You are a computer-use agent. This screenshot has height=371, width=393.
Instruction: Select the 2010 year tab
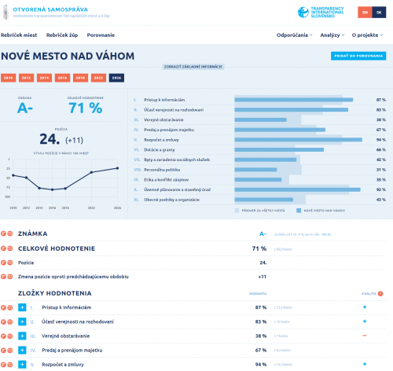8,78
